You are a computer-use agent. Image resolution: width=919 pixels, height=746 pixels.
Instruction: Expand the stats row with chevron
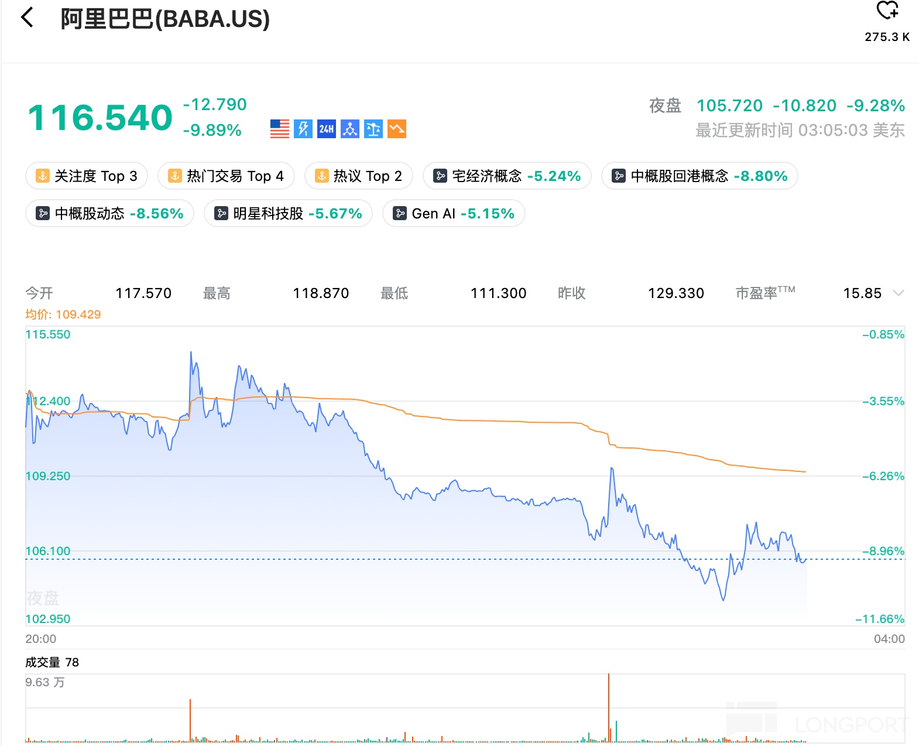(899, 293)
